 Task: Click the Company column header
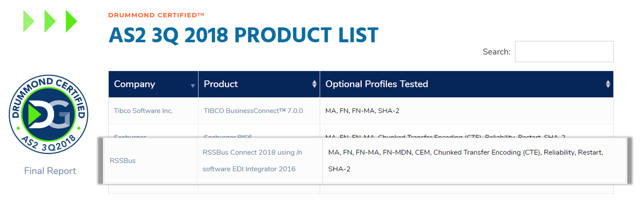point(153,84)
